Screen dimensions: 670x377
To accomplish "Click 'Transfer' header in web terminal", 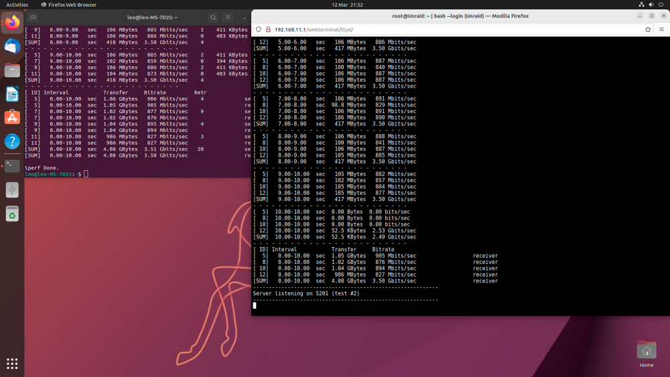I will tap(344, 249).
